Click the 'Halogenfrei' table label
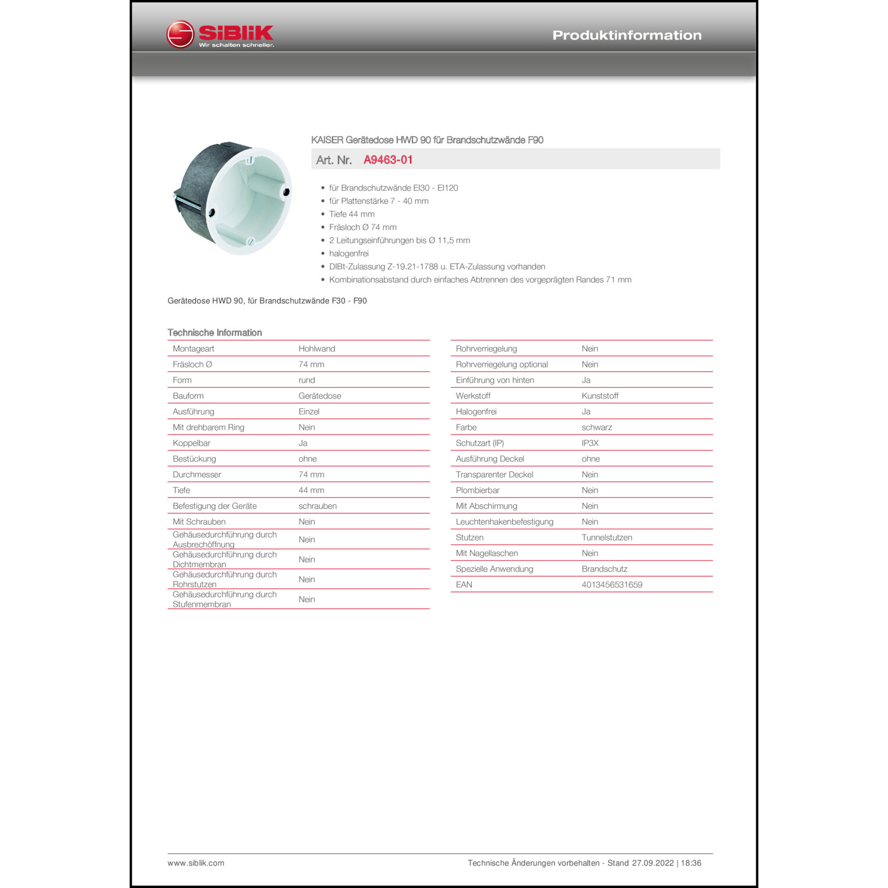This screenshot has height=888, width=888. coord(476,411)
